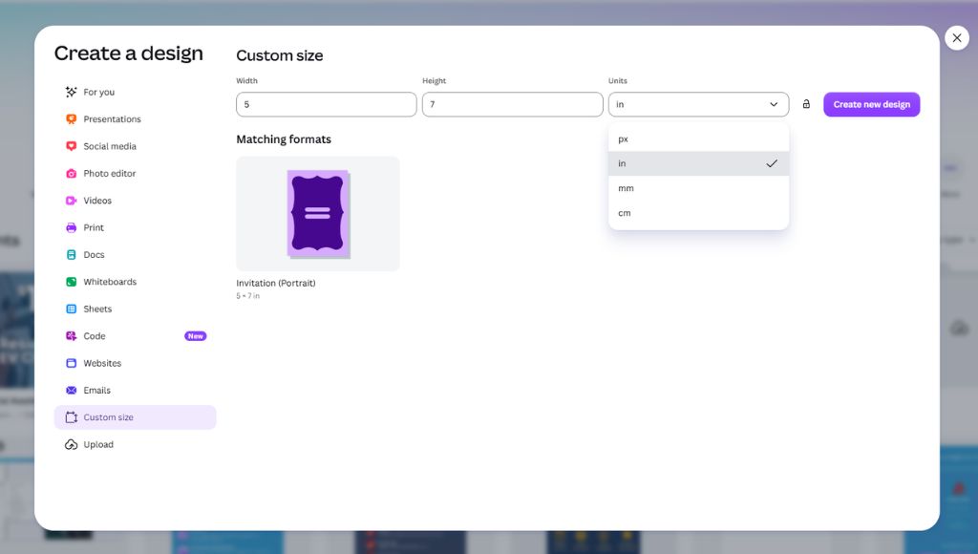This screenshot has width=978, height=554.
Task: Click the Social media heart icon
Action: [71, 146]
